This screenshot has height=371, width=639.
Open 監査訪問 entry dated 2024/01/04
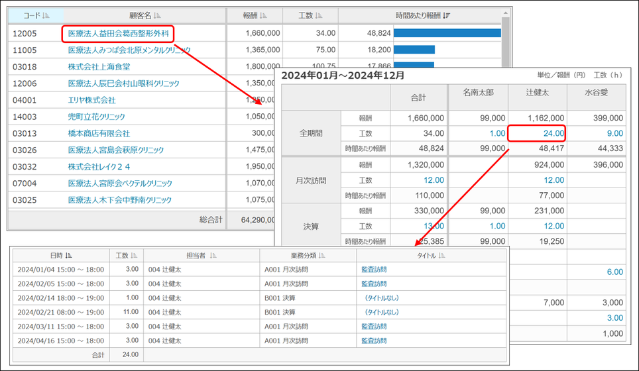(x=374, y=270)
